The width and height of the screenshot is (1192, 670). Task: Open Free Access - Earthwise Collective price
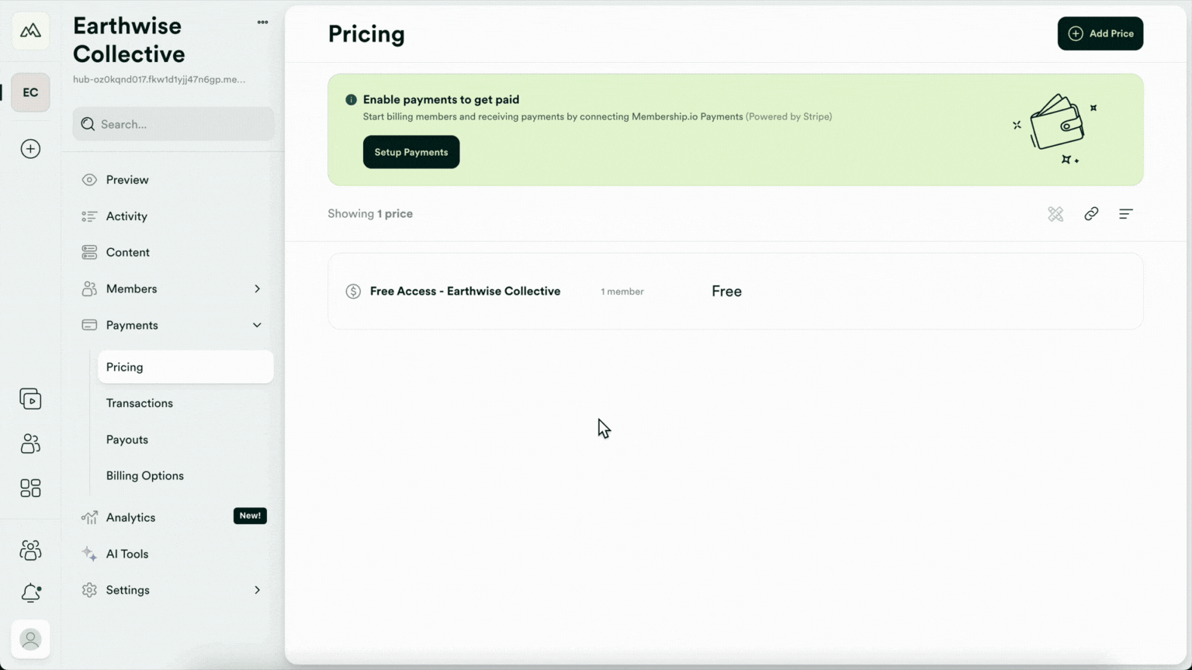[x=465, y=292]
